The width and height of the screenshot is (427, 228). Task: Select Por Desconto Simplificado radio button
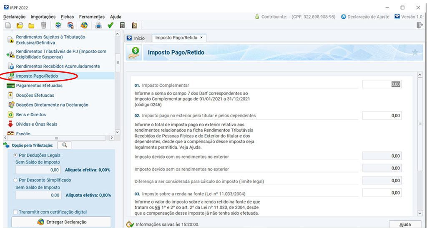pyautogui.click(x=15, y=180)
